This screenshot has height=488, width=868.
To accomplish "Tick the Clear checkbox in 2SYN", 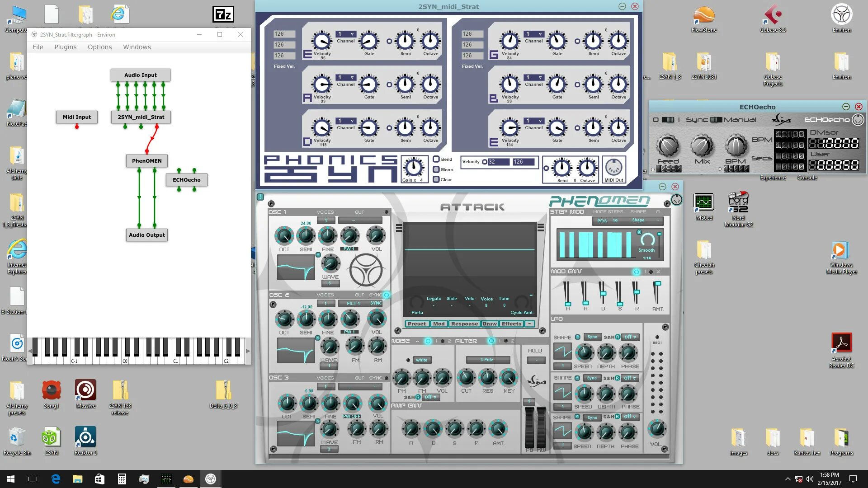I will click(x=436, y=179).
